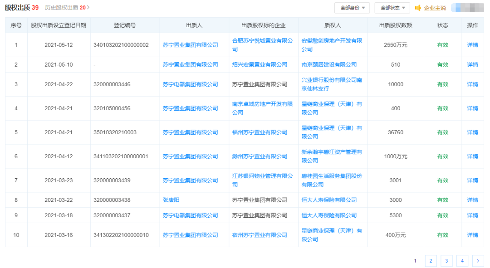Click pledgor 张康阳 in row 8

click(171, 200)
